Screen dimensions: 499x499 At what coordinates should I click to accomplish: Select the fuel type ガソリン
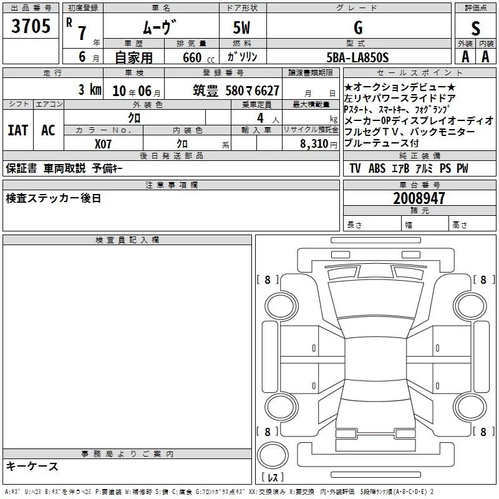[242, 57]
